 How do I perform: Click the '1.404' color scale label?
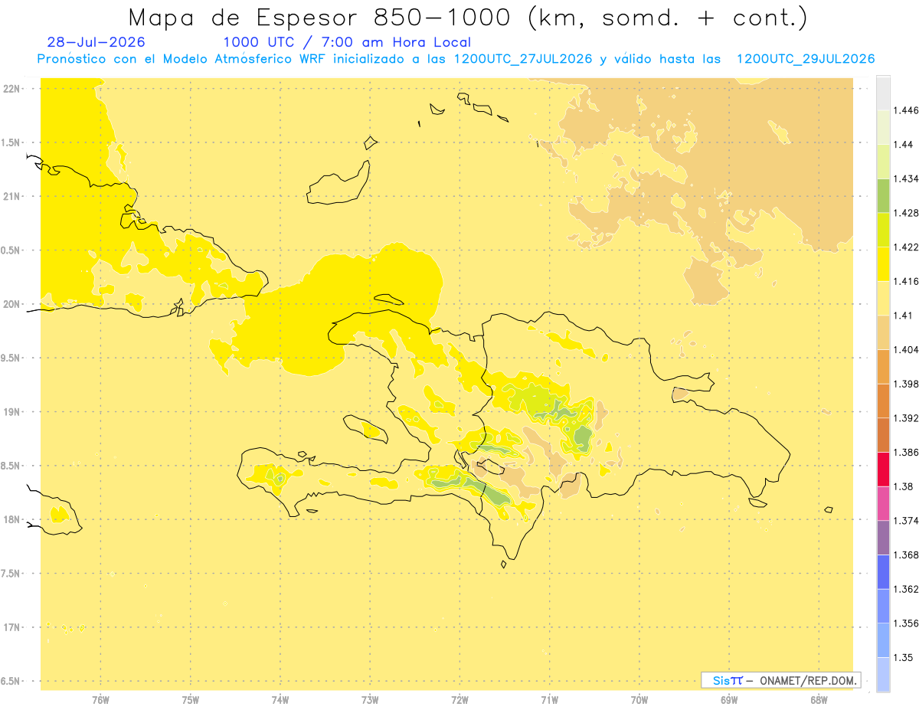click(906, 349)
